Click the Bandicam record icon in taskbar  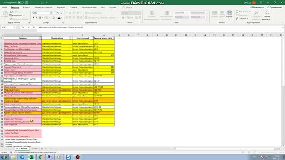(77, 157)
